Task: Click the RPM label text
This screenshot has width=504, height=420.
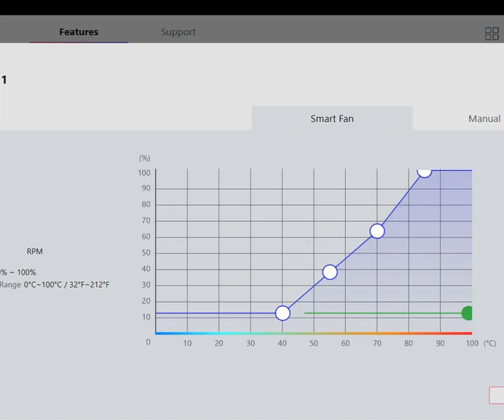Action: [35, 251]
